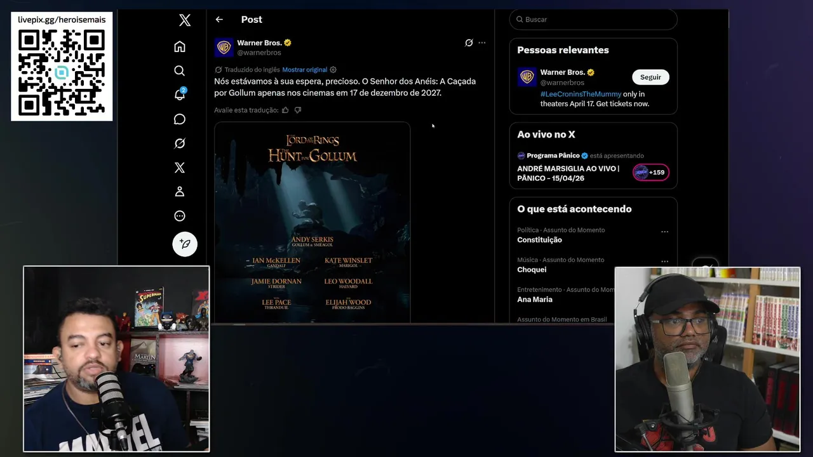The height and width of the screenshot is (457, 813).
Task: Click Warner Bros. avatar in Pessoas relevantes
Action: (527, 77)
